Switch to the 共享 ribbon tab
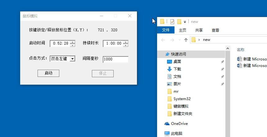Viewport: 267px width, 137px height. pyautogui.click(x=199, y=30)
